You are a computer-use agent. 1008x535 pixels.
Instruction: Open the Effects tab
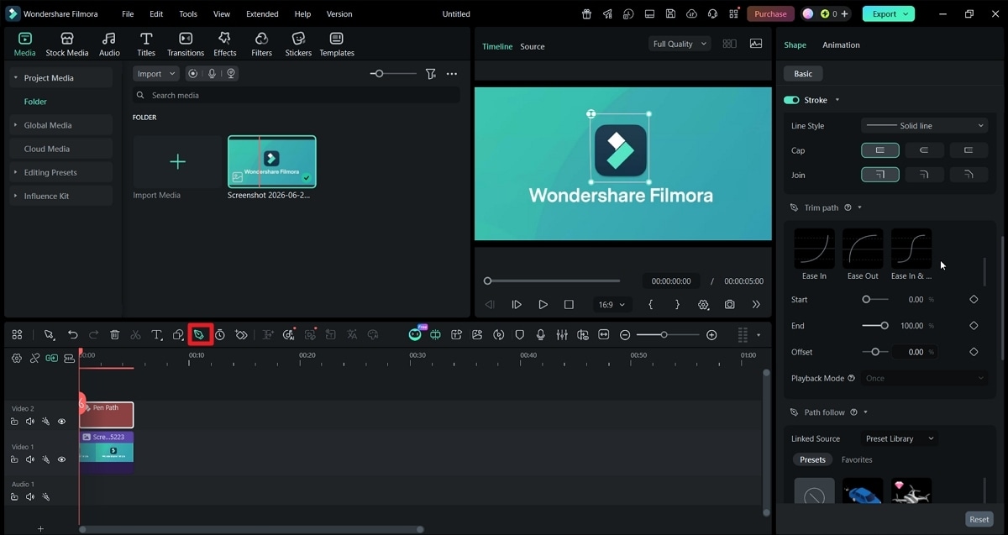tap(224, 45)
